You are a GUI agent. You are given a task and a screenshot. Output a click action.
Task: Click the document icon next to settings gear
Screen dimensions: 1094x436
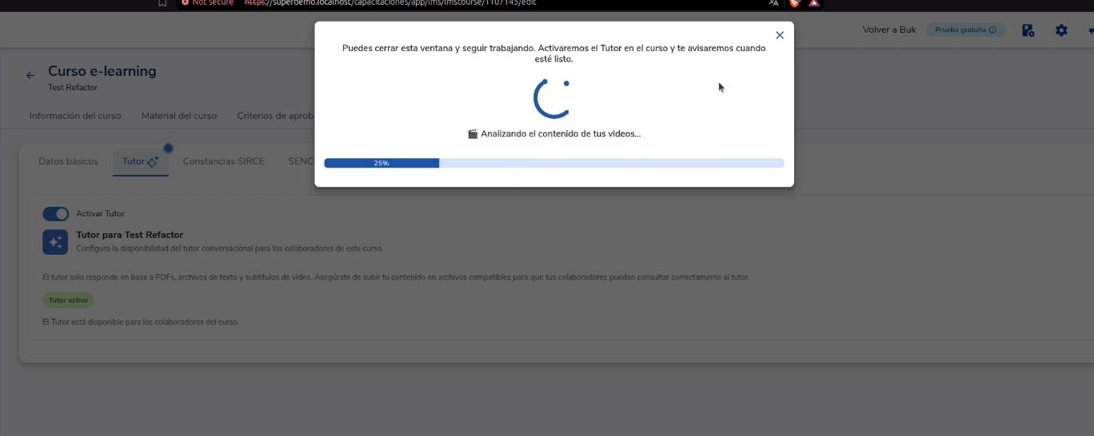tap(1028, 30)
